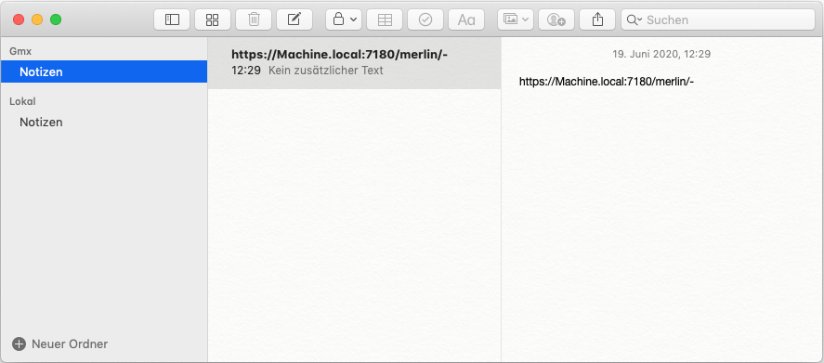The width and height of the screenshot is (824, 363).
Task: Click the Gmx account heading
Action: pos(20,51)
